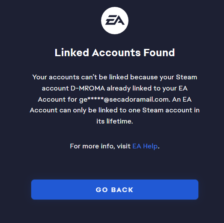Click the 'An EA' text after email
This screenshot has width=224, height=223.
182,99
